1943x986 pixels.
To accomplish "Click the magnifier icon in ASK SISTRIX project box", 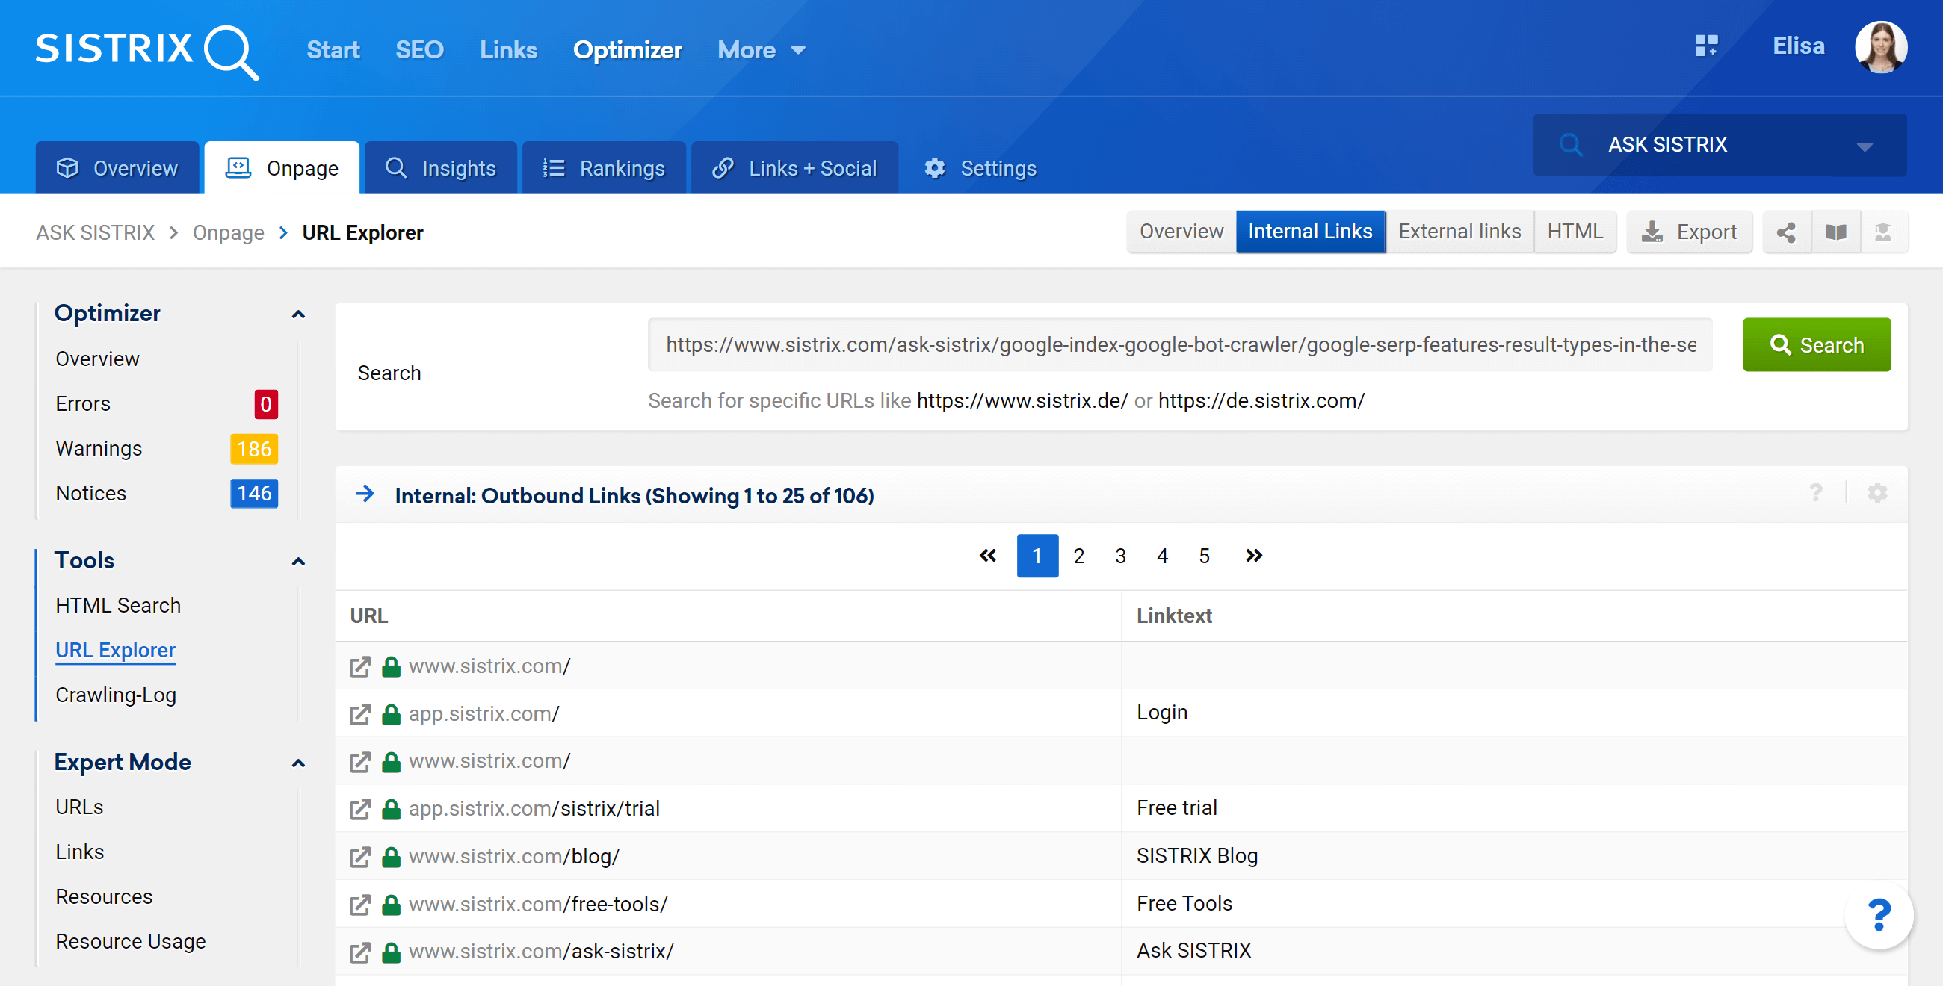I will pos(1570,144).
